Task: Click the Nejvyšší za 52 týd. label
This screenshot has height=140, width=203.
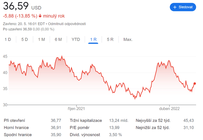Action: coord(153,120)
